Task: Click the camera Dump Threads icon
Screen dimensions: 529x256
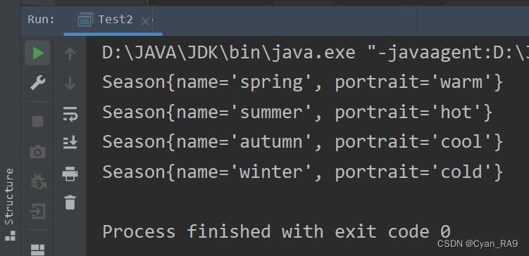Action: click(x=37, y=152)
